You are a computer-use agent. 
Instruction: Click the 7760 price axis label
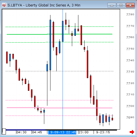(130, 37)
